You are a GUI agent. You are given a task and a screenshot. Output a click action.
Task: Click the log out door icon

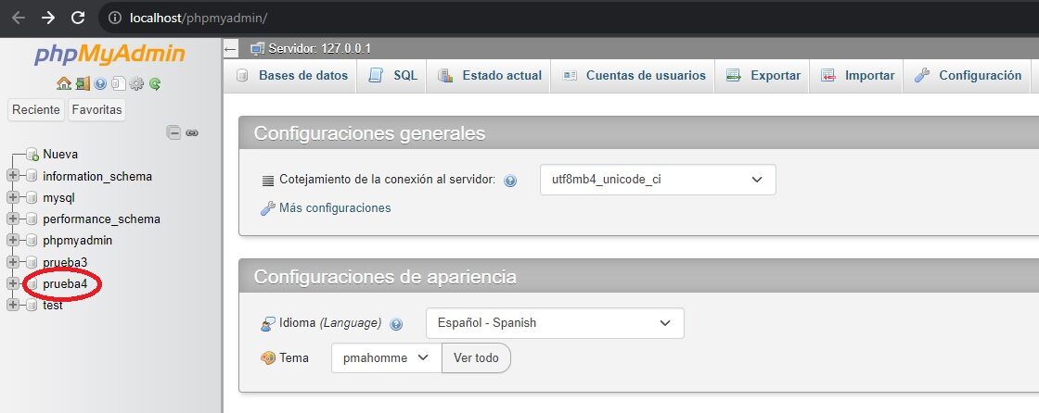click(83, 83)
